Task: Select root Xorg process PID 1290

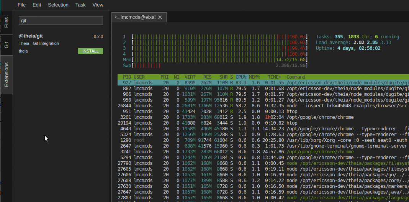Action: tap(263, 140)
